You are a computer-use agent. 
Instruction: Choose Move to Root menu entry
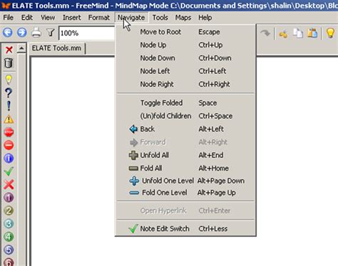pos(185,32)
